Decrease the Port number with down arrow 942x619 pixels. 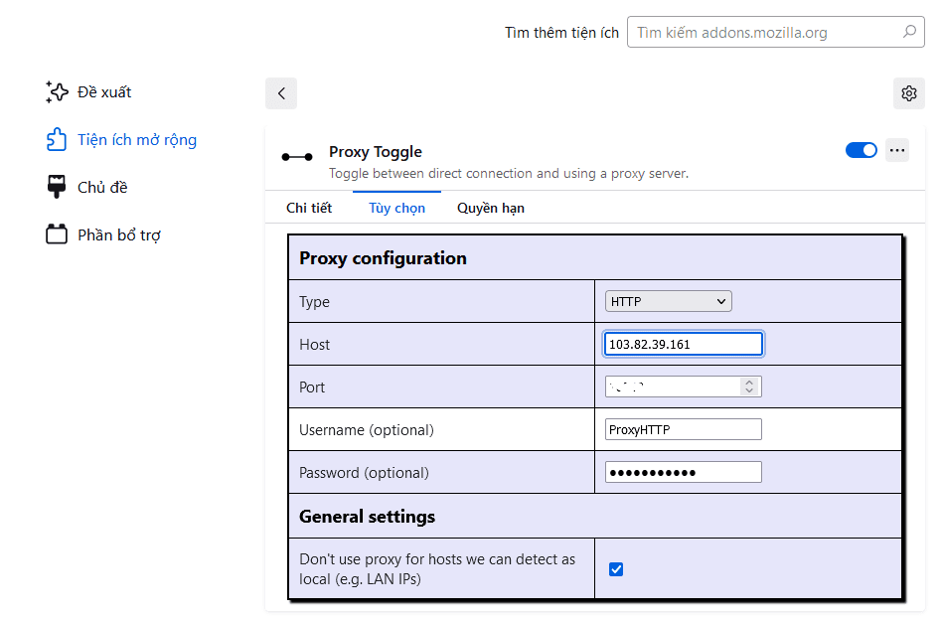(x=749, y=390)
